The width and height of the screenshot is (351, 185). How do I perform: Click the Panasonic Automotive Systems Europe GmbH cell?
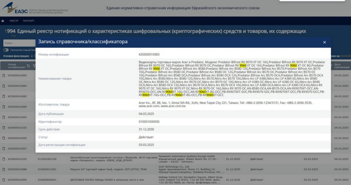pyautogui.click(x=188, y=159)
